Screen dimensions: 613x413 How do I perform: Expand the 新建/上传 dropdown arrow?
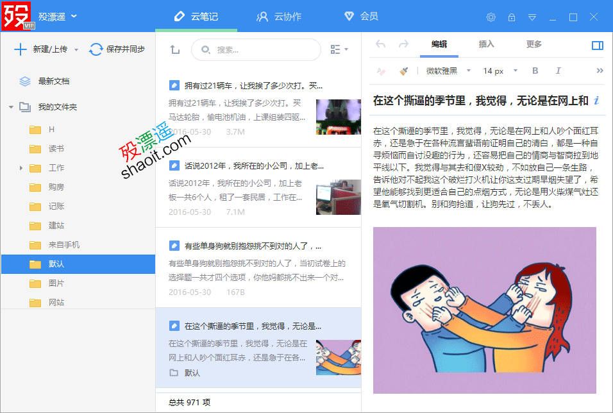(x=76, y=49)
